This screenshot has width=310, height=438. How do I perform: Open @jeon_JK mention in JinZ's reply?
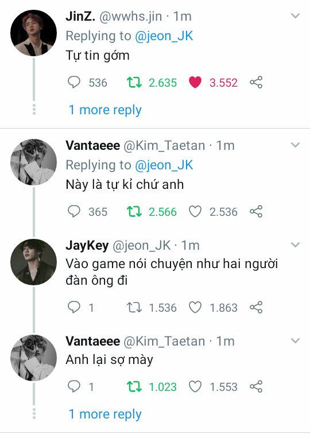coord(164,36)
